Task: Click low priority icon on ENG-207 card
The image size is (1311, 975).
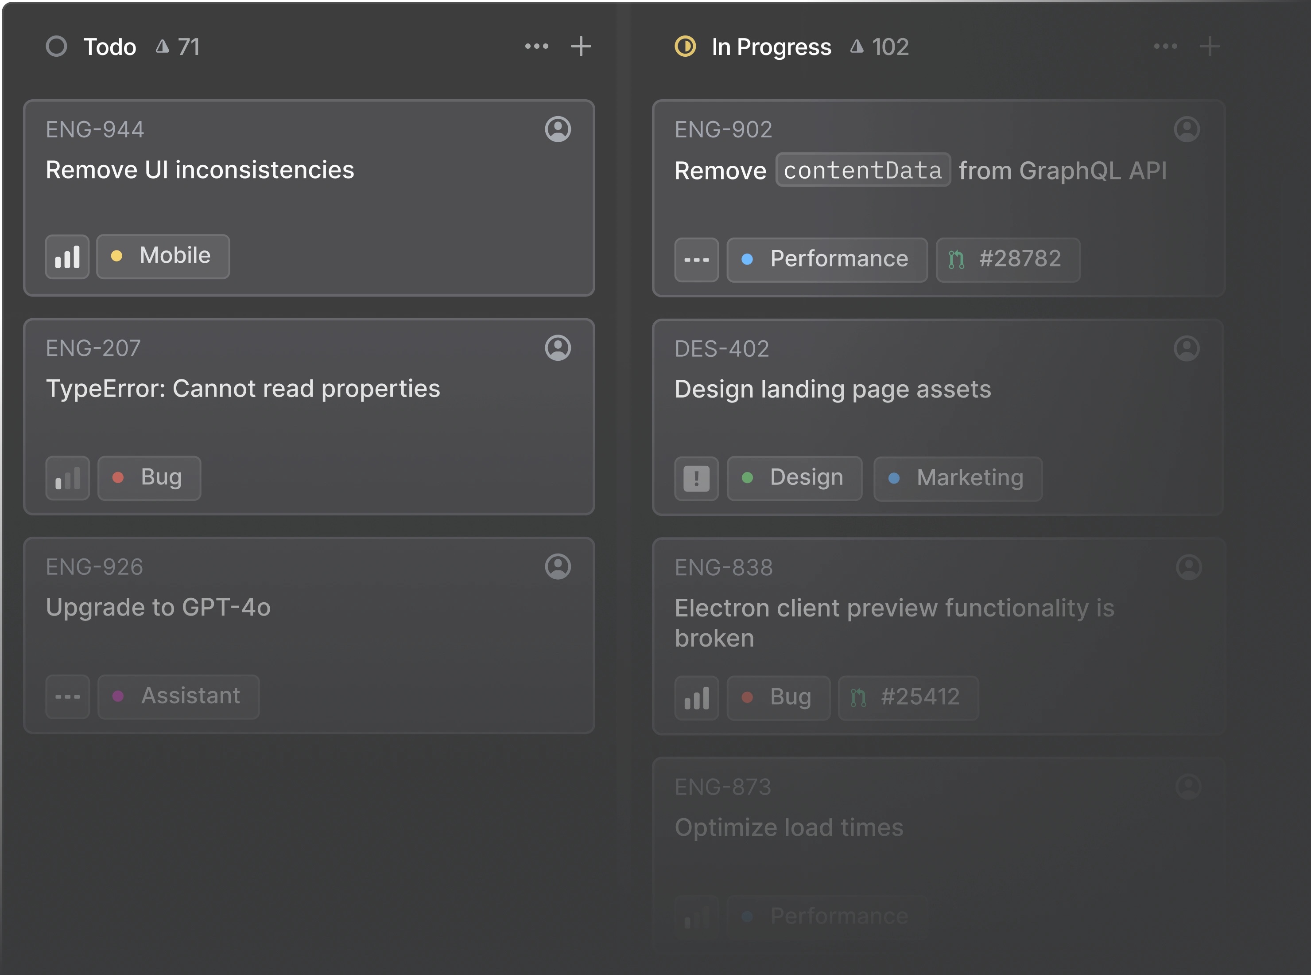Action: 67,478
